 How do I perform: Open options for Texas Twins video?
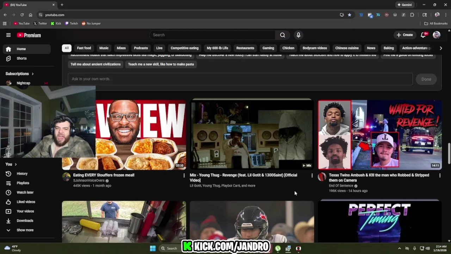[440, 175]
